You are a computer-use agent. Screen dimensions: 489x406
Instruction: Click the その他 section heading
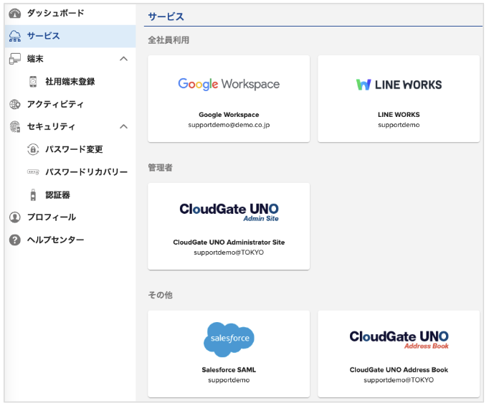pos(161,295)
